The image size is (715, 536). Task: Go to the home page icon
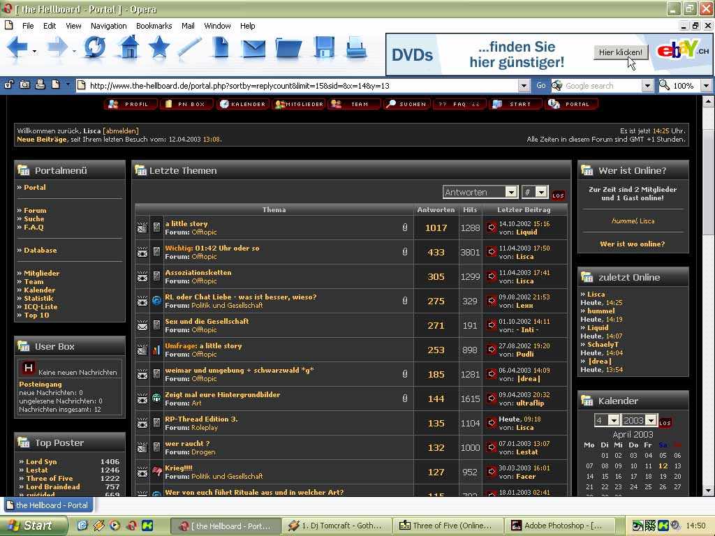pos(128,47)
